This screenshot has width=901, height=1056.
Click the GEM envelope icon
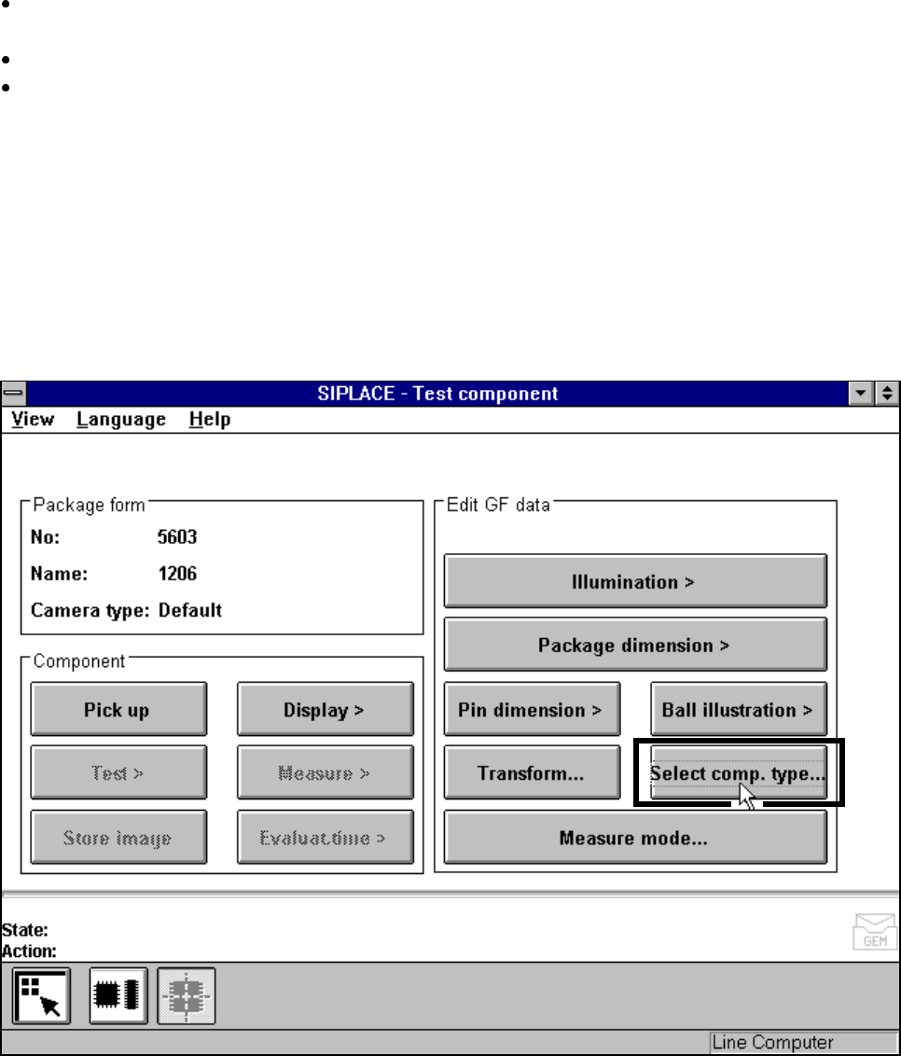[x=875, y=931]
